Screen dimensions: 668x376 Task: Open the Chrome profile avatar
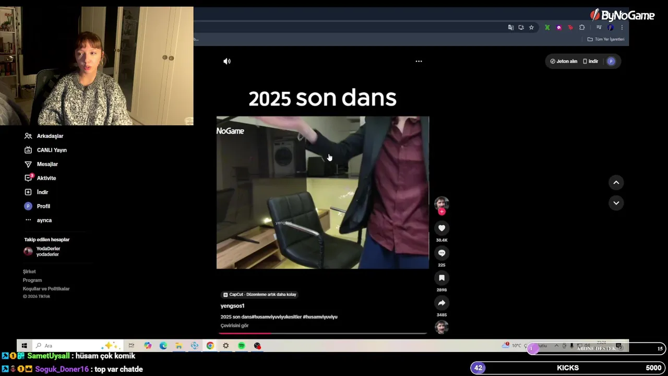[610, 28]
